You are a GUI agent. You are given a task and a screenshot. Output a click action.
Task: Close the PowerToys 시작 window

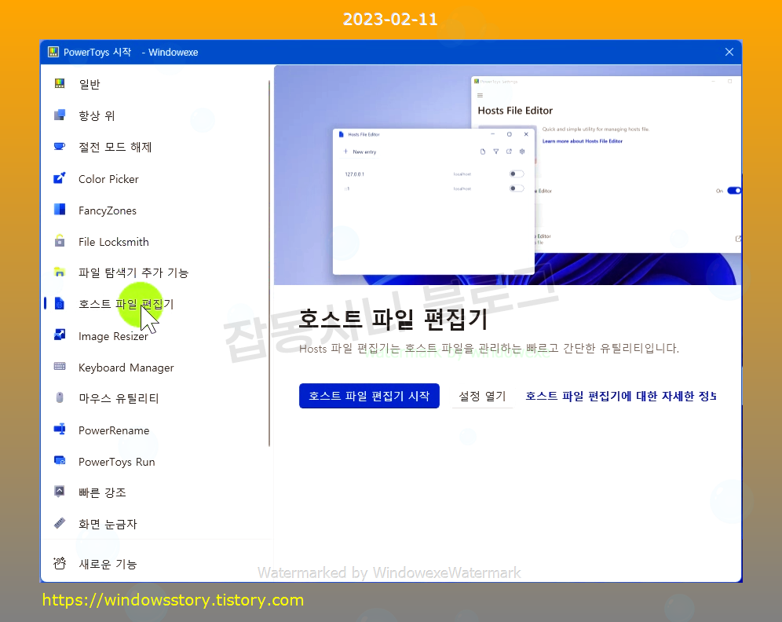[729, 52]
